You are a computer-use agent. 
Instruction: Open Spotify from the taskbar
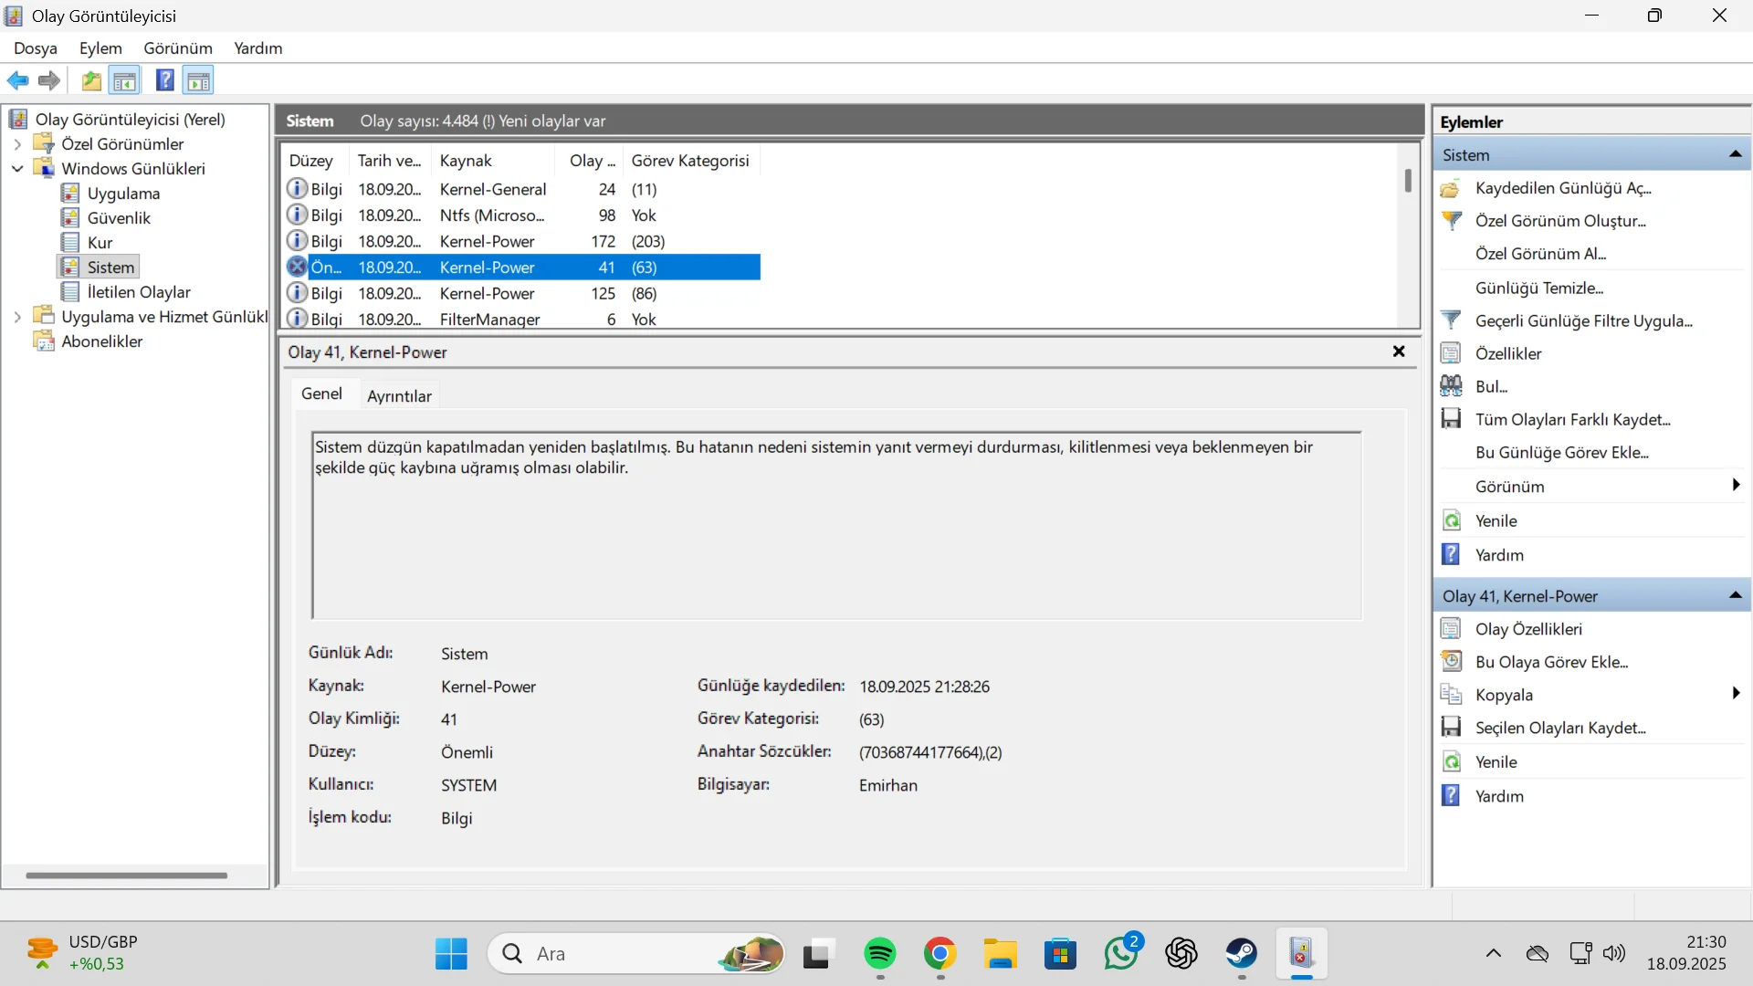click(x=880, y=954)
